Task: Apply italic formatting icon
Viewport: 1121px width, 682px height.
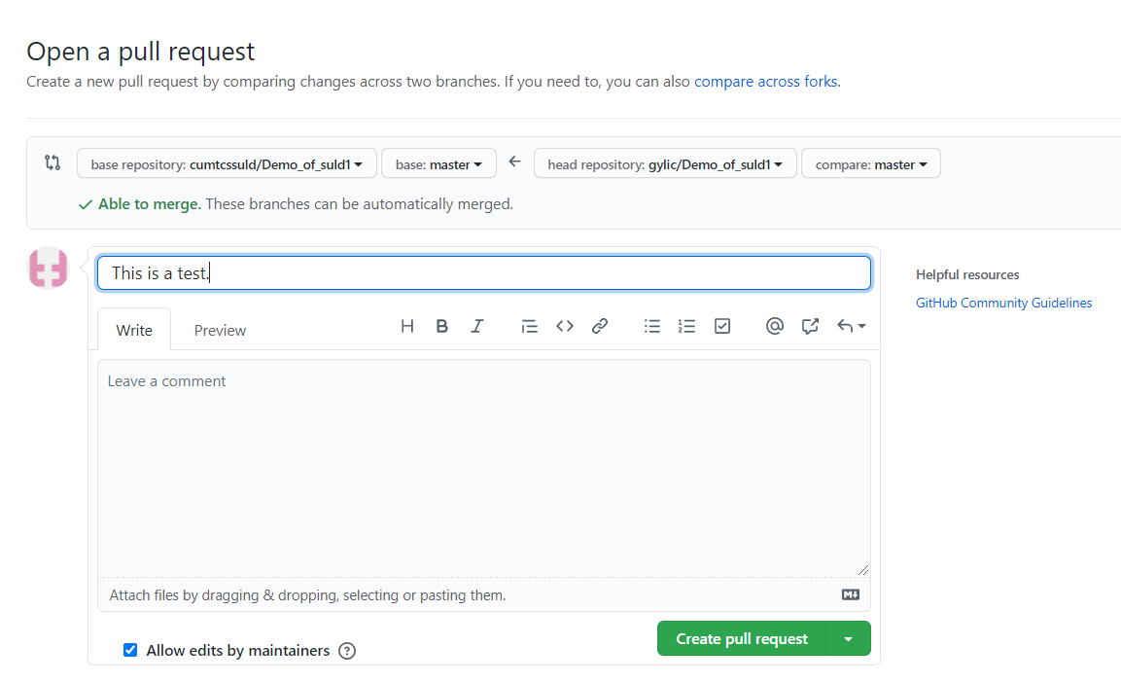Action: click(476, 326)
